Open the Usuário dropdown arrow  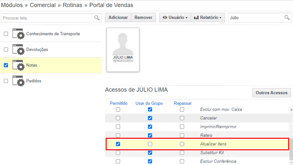pos(186,18)
